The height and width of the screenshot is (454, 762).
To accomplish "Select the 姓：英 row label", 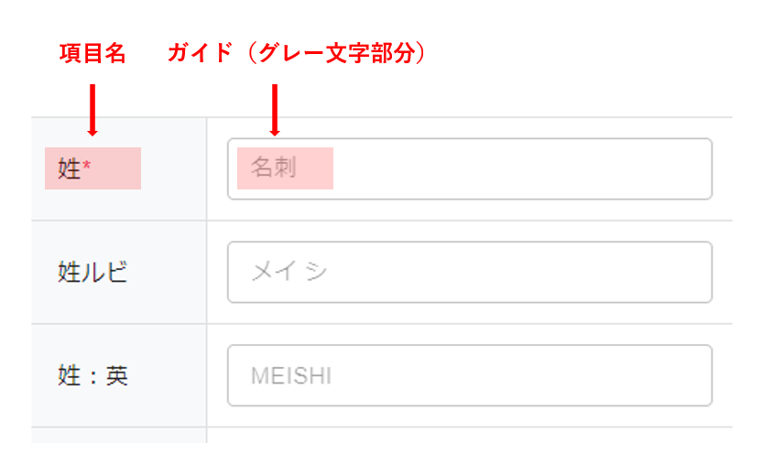I will click(x=93, y=375).
